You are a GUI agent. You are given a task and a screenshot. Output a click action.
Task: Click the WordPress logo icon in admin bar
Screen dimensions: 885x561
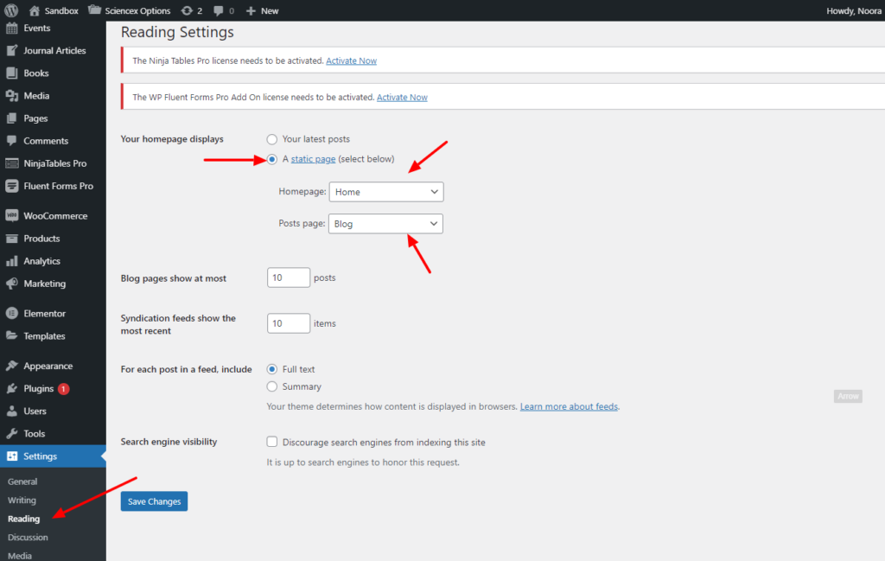point(12,10)
